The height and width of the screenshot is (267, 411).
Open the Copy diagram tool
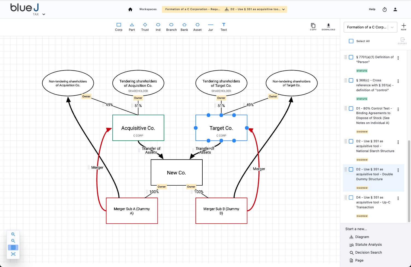(313, 26)
